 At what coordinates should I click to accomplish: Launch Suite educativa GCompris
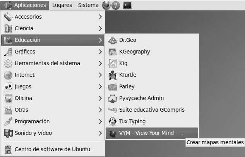151,110
